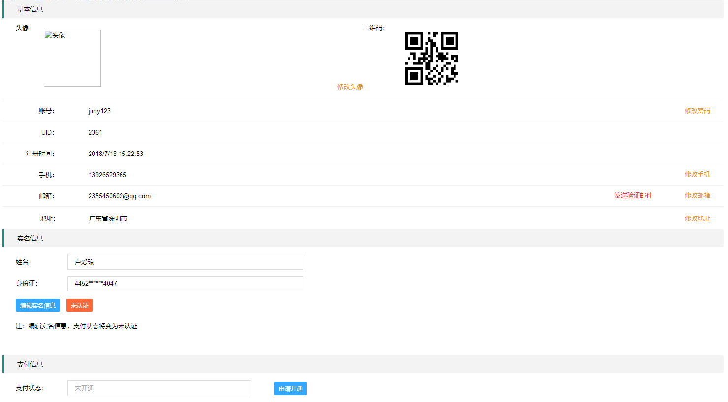Click the 修改地址 link
The width and height of the screenshot is (728, 402).
(697, 218)
